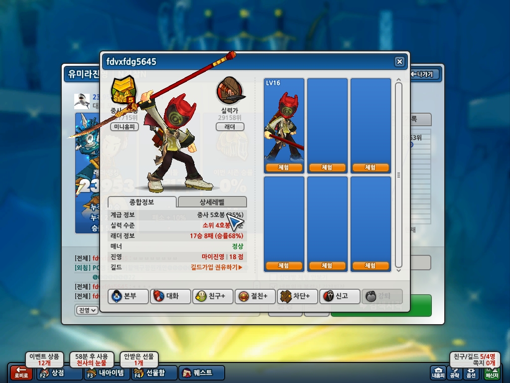This screenshot has width=510, height=383.
Task: Open the 옵션 options icon
Action: (x=471, y=373)
